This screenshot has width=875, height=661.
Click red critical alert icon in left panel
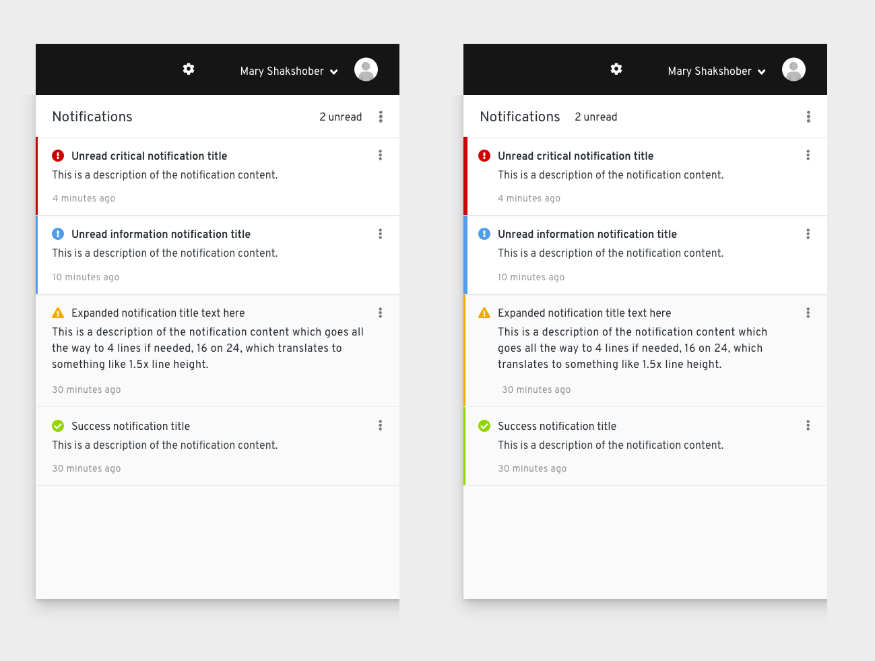coord(58,156)
